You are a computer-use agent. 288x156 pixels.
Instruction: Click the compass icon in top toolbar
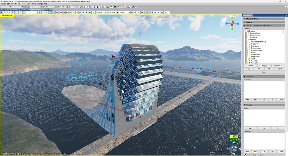click(x=133, y=7)
